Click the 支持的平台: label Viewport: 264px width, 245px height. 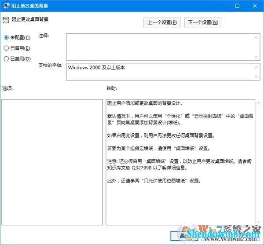point(50,65)
